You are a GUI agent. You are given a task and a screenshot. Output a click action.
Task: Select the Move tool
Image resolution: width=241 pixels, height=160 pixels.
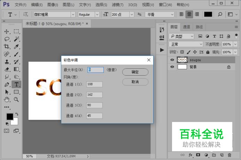[7, 31]
